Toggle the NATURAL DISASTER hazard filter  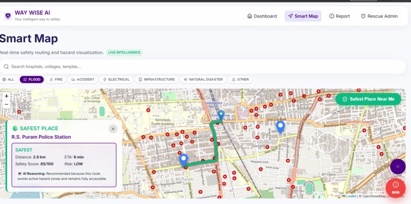click(x=203, y=79)
